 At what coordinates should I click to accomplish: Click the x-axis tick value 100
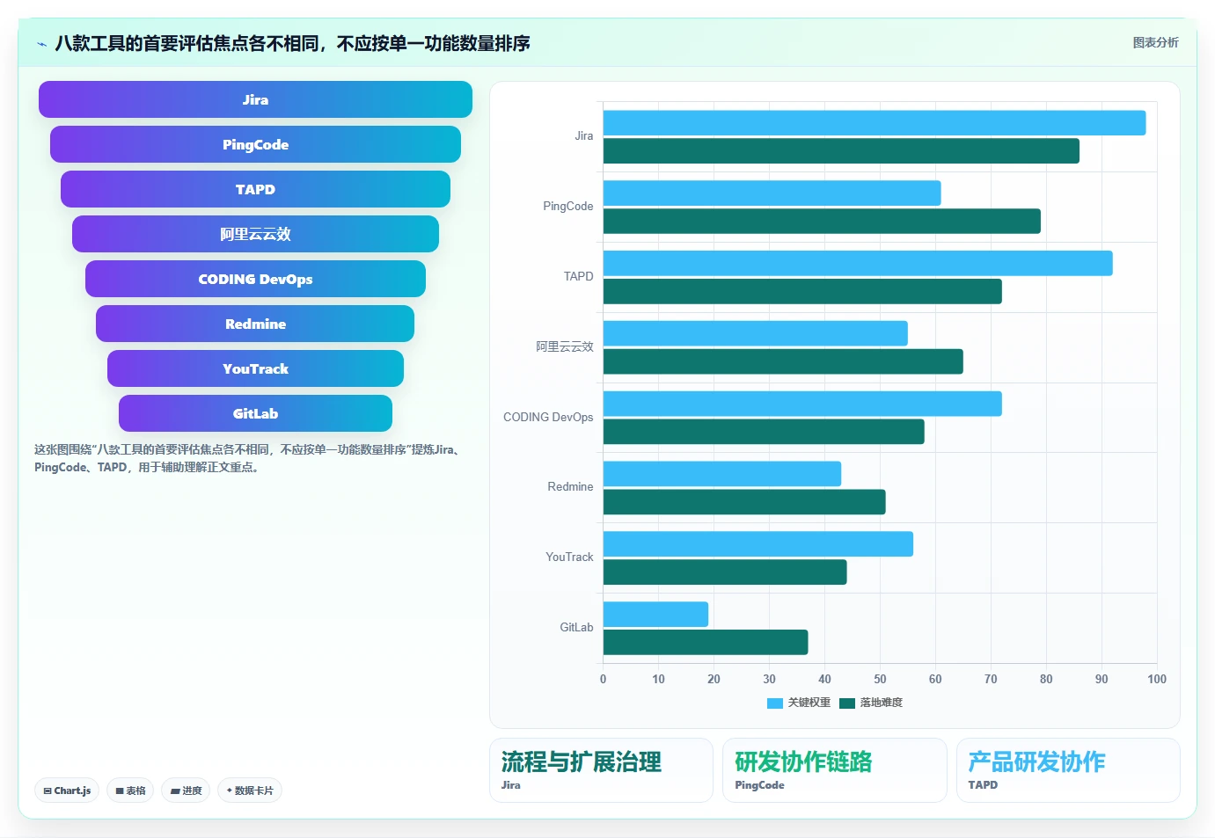(1157, 679)
